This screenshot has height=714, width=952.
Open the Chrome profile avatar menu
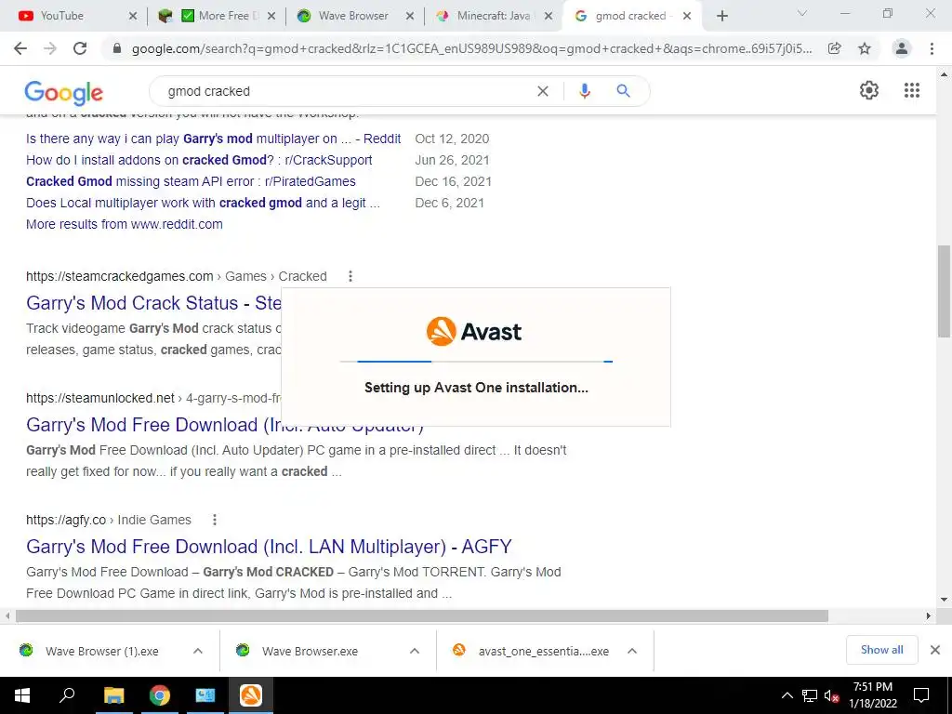coord(902,48)
